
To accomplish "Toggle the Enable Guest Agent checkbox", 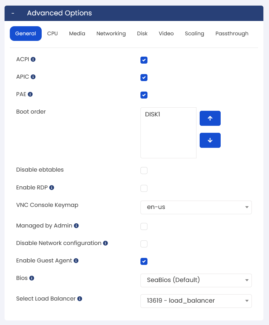I will pos(144,261).
